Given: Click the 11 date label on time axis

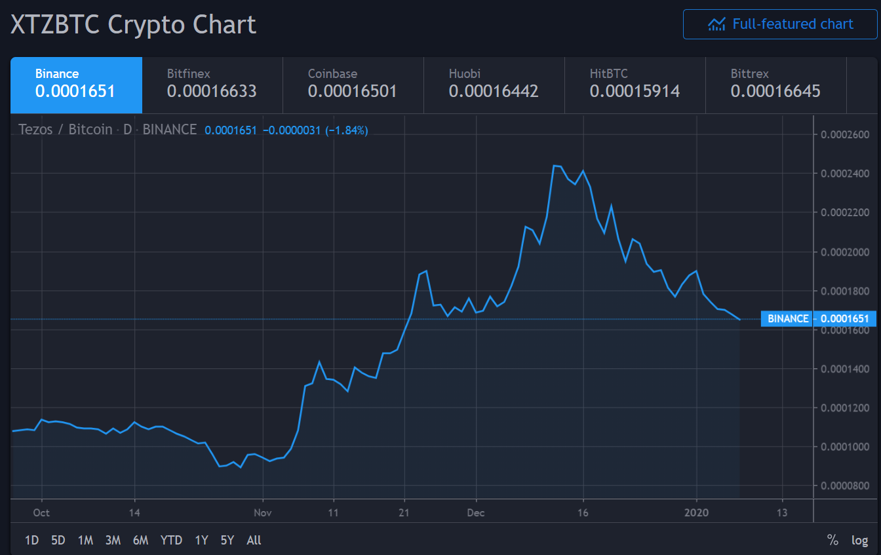Looking at the screenshot, I should 333,512.
